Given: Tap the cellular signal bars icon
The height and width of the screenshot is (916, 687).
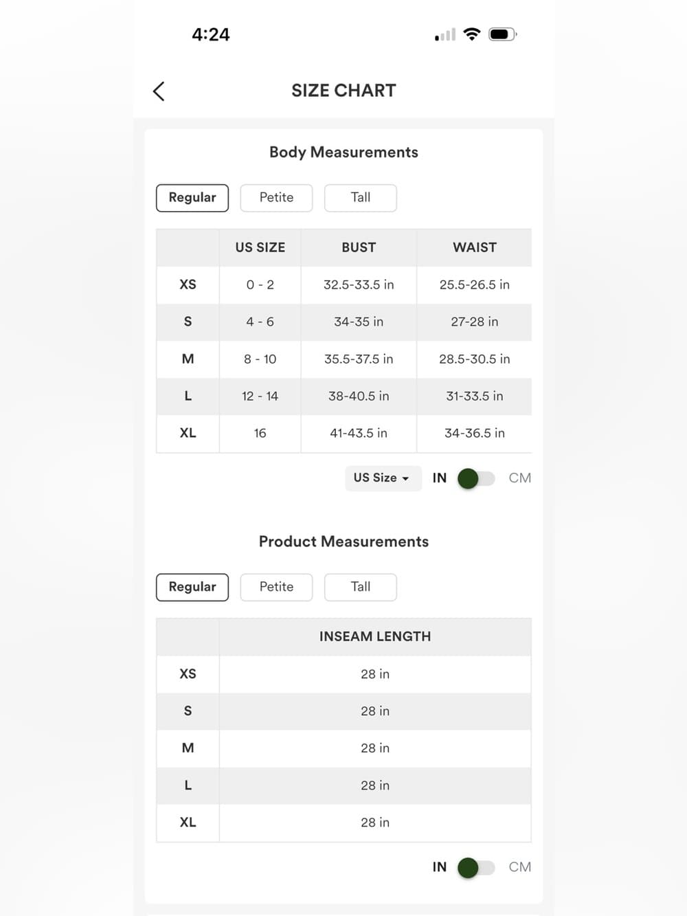Looking at the screenshot, I should coord(445,34).
